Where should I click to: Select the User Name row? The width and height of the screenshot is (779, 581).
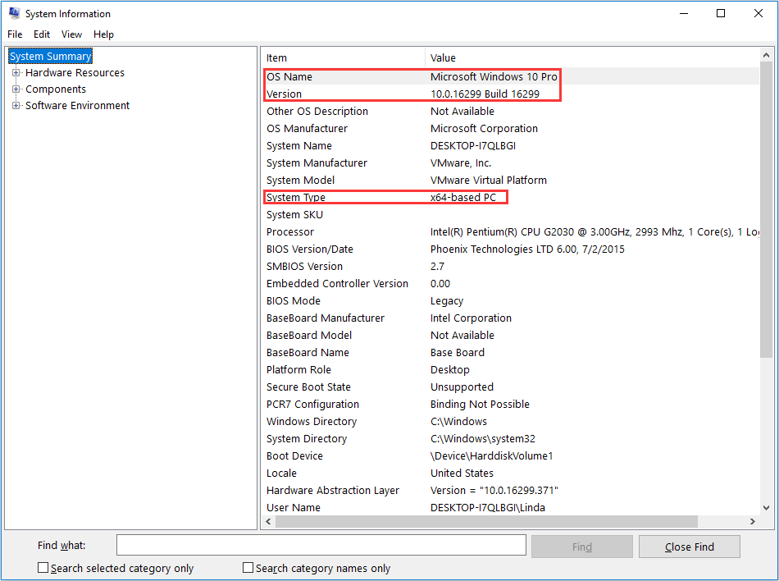point(510,507)
